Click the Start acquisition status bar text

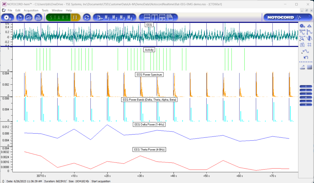101,181
